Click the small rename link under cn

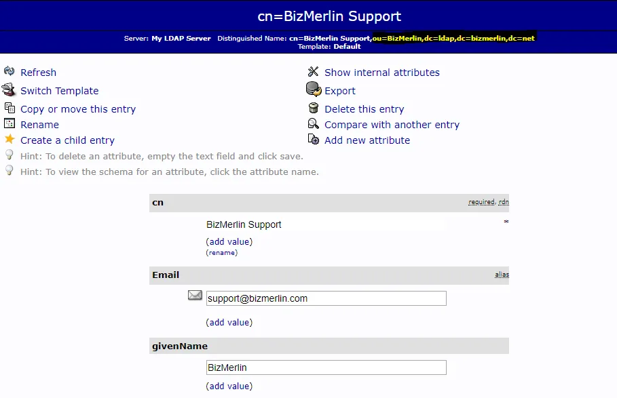tap(221, 253)
